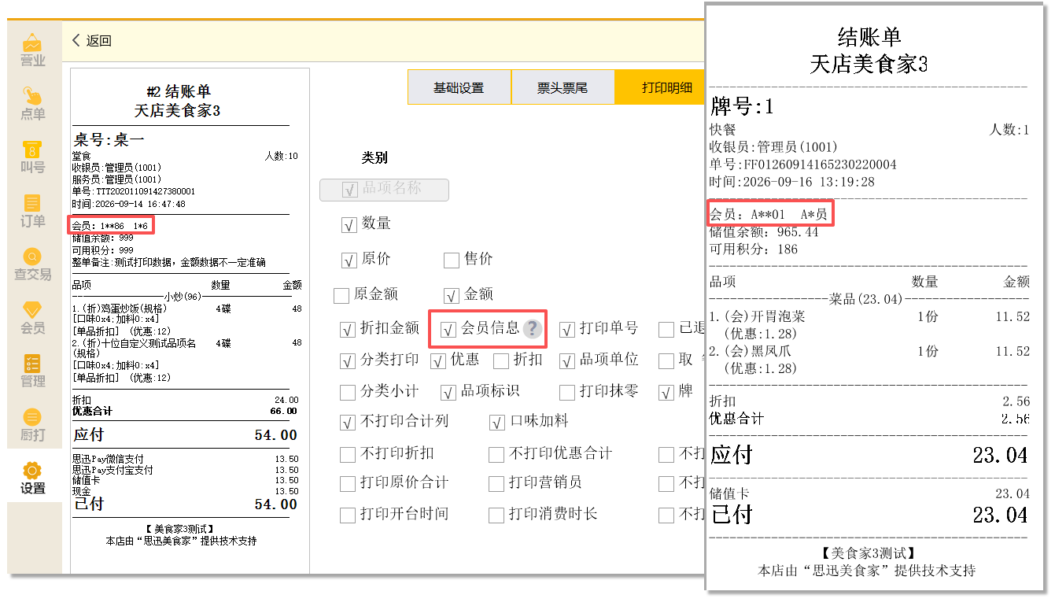The height and width of the screenshot is (606, 1055).
Task: Click "#2 结账单" title in the preview
Action: coord(179,91)
